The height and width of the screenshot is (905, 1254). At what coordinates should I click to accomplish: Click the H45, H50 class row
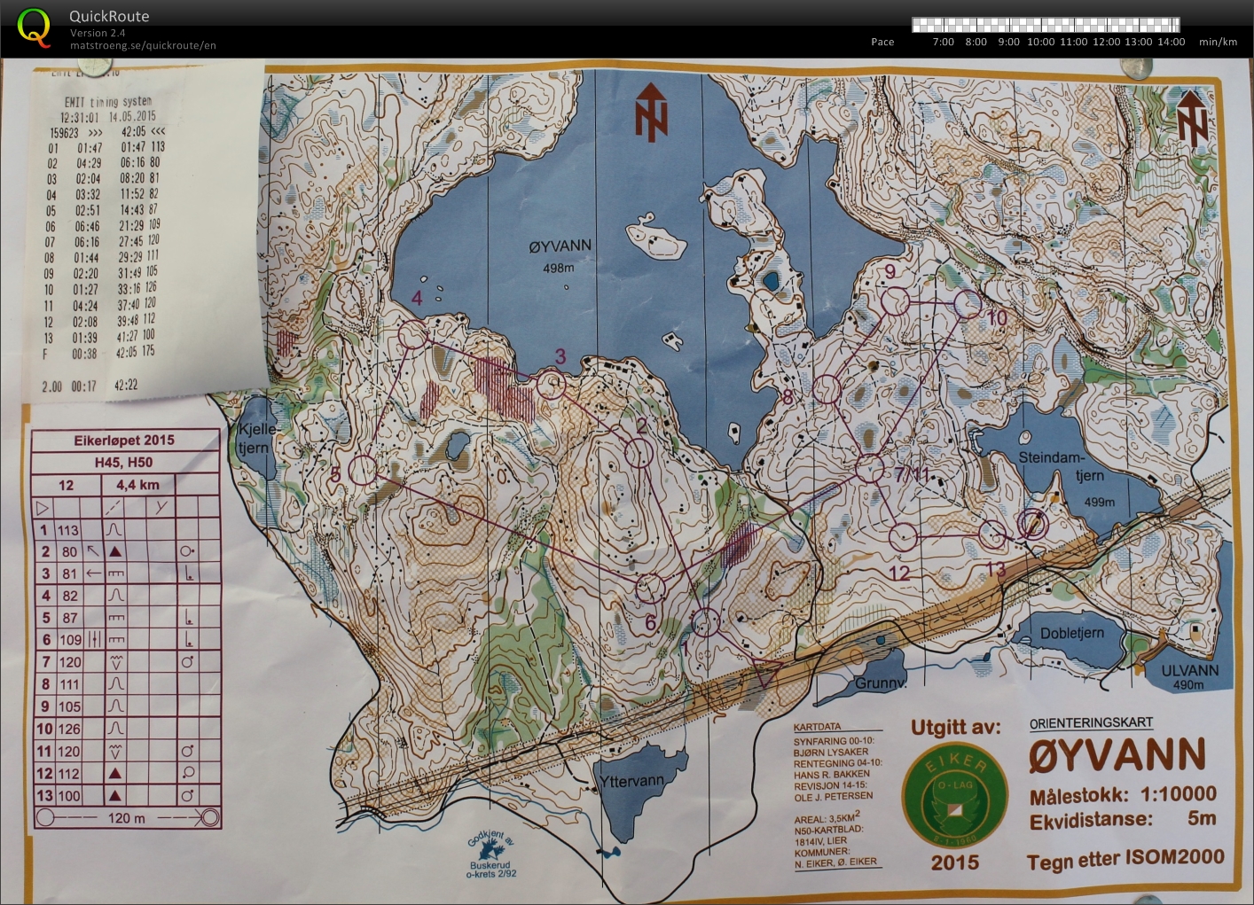coord(124,463)
